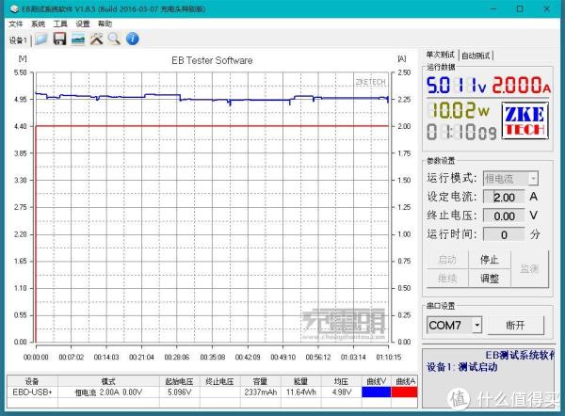Switch to the 自动测试 tab

point(476,56)
